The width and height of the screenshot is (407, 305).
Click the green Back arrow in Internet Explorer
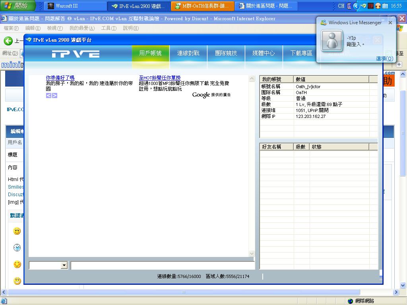tap(8, 41)
